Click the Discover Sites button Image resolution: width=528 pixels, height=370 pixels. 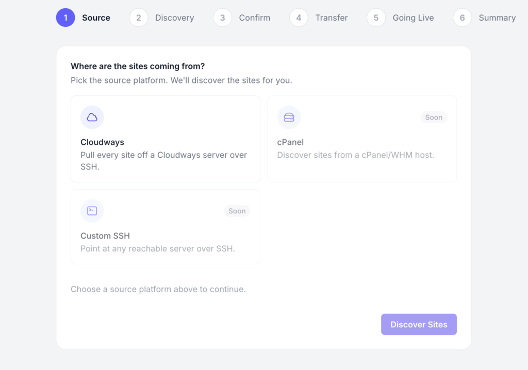[x=419, y=324]
